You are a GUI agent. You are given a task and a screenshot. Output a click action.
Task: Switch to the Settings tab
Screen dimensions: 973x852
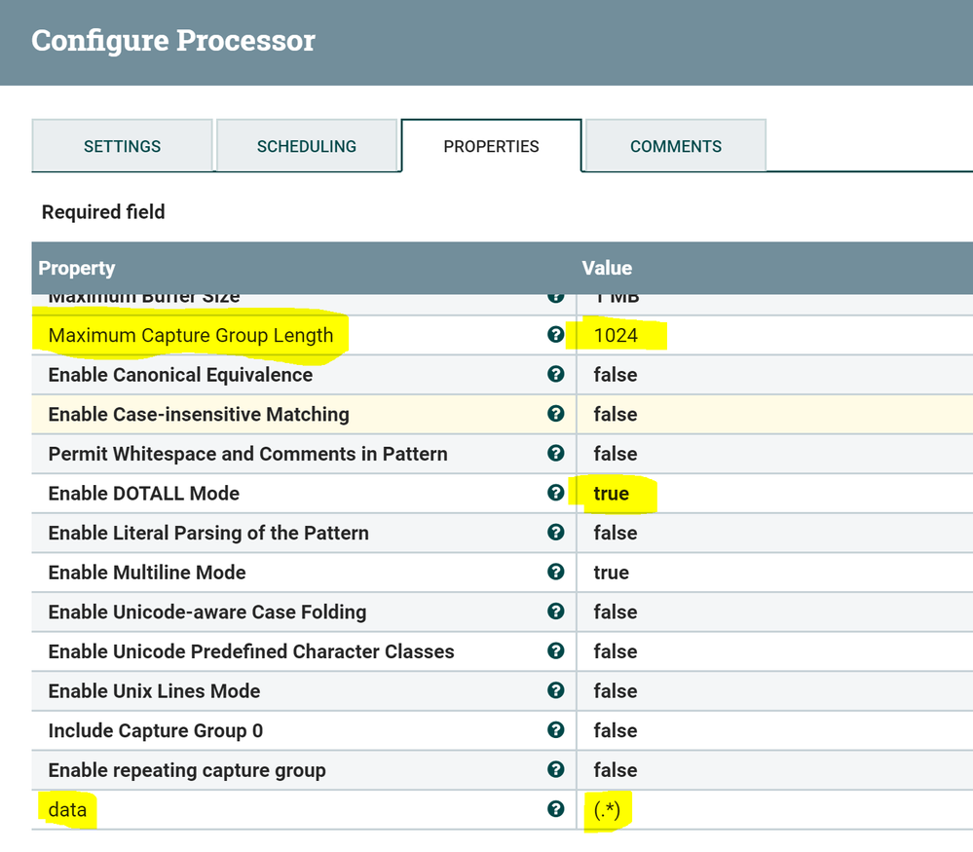[122, 146]
